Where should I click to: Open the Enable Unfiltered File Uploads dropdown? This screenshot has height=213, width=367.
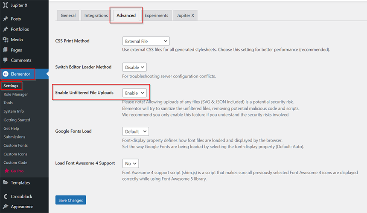coord(134,93)
